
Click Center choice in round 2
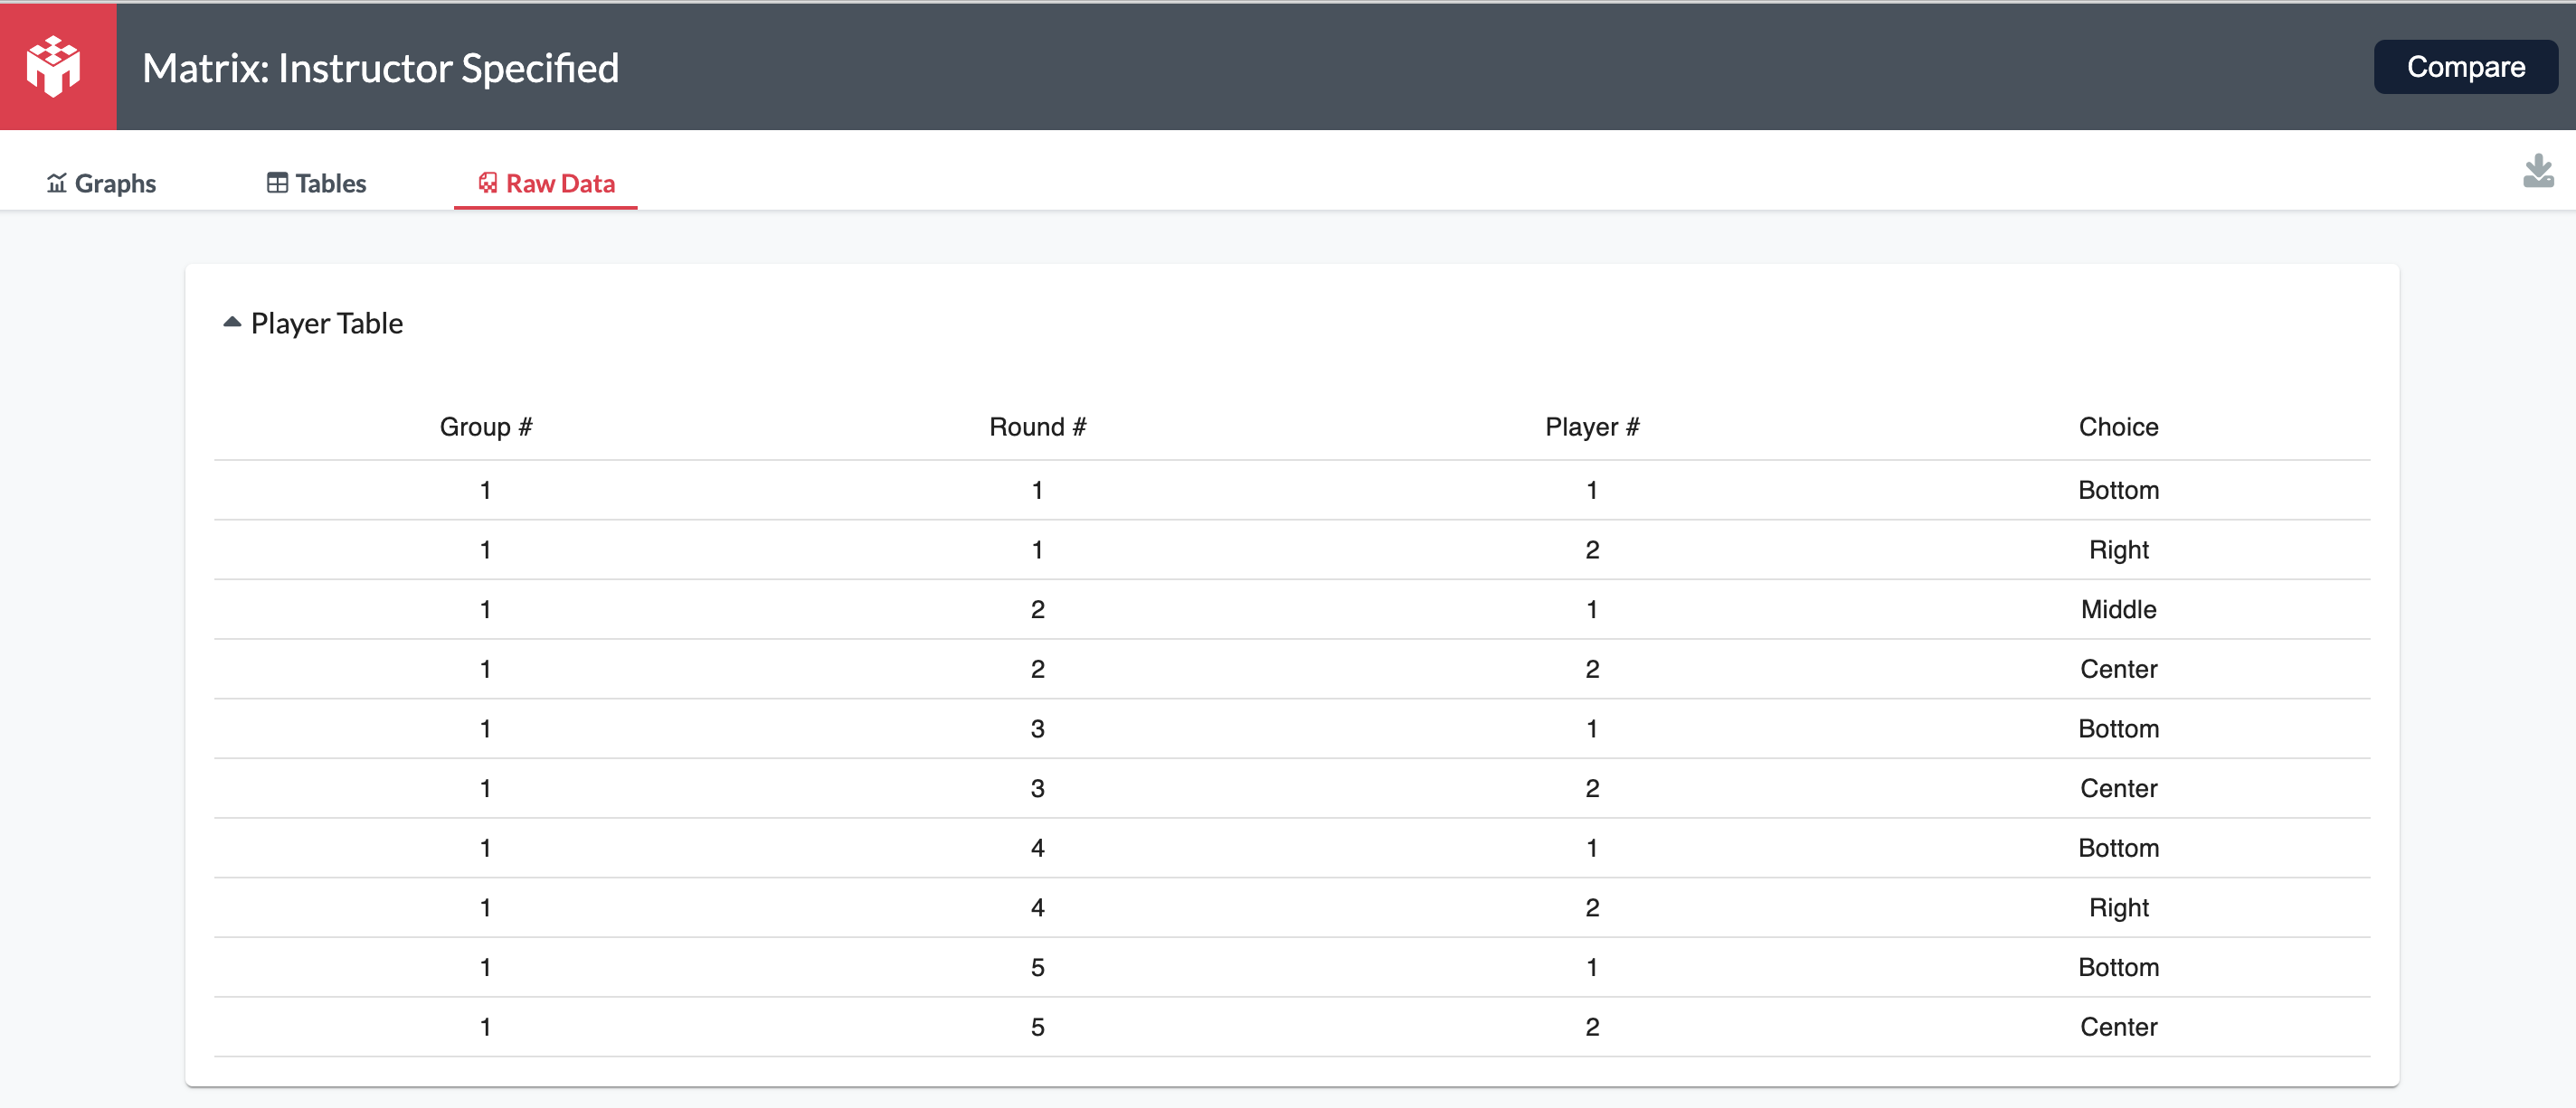pyautogui.click(x=2118, y=669)
